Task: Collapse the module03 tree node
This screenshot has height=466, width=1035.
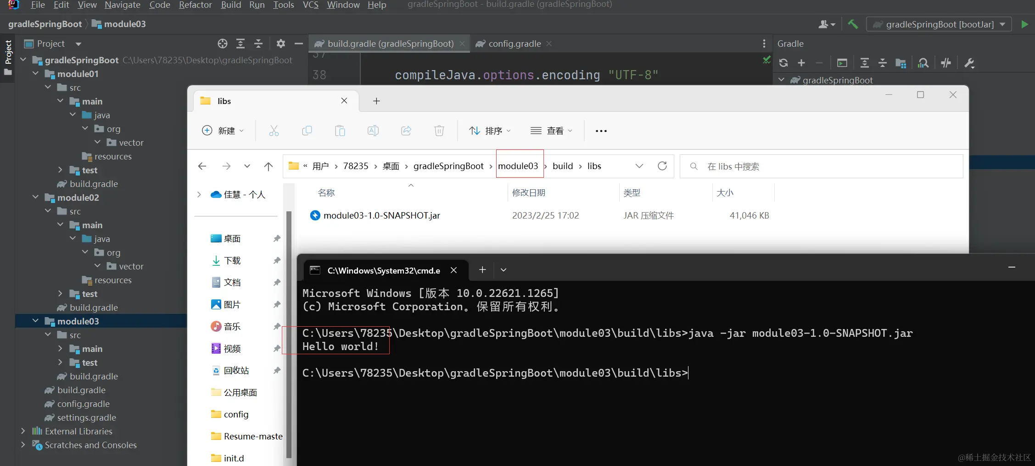Action: (35, 321)
